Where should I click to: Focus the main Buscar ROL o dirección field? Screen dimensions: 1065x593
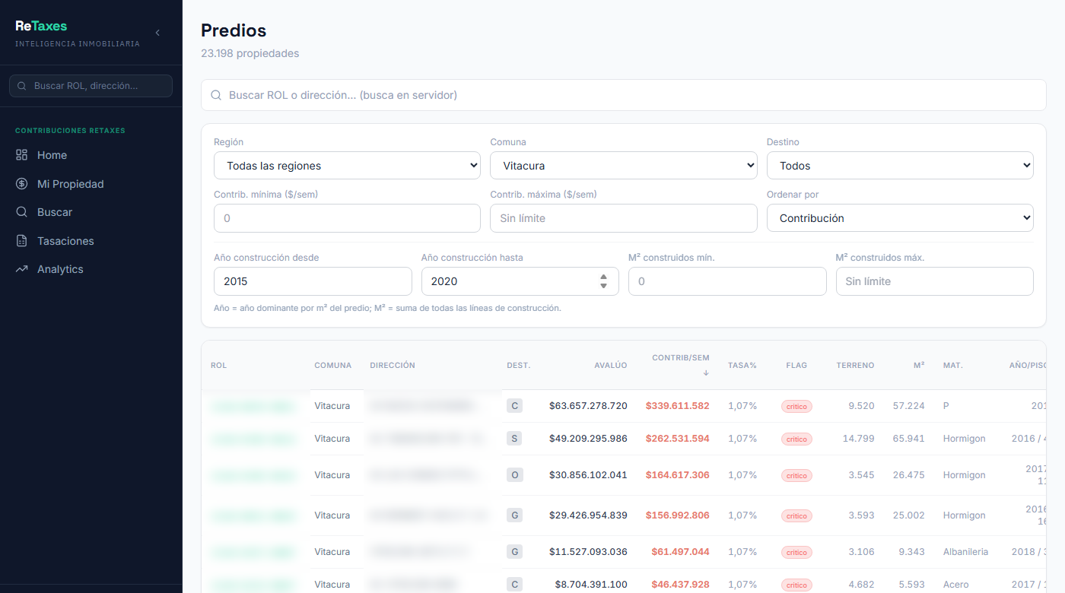624,95
